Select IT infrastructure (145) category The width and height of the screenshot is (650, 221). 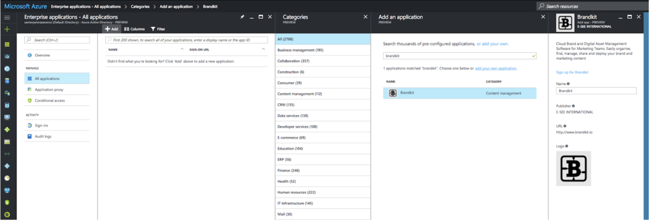pos(323,203)
